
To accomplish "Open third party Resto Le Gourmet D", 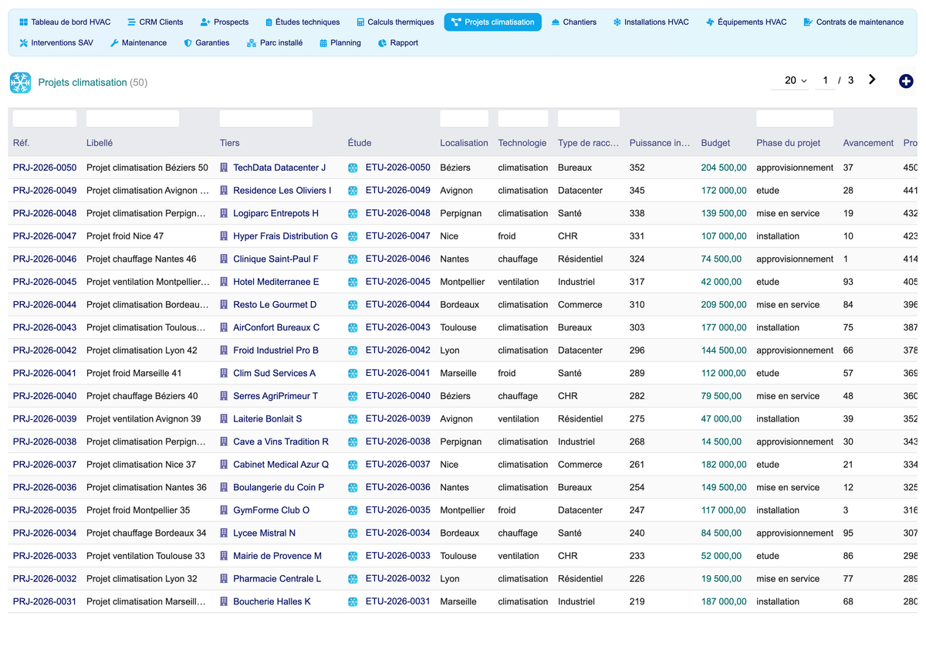I will click(x=275, y=305).
